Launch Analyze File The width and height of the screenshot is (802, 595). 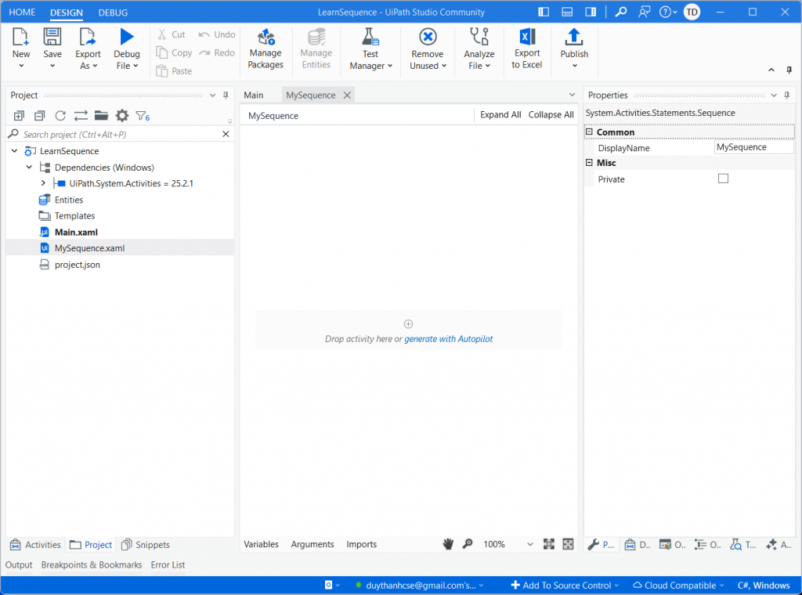tap(479, 49)
